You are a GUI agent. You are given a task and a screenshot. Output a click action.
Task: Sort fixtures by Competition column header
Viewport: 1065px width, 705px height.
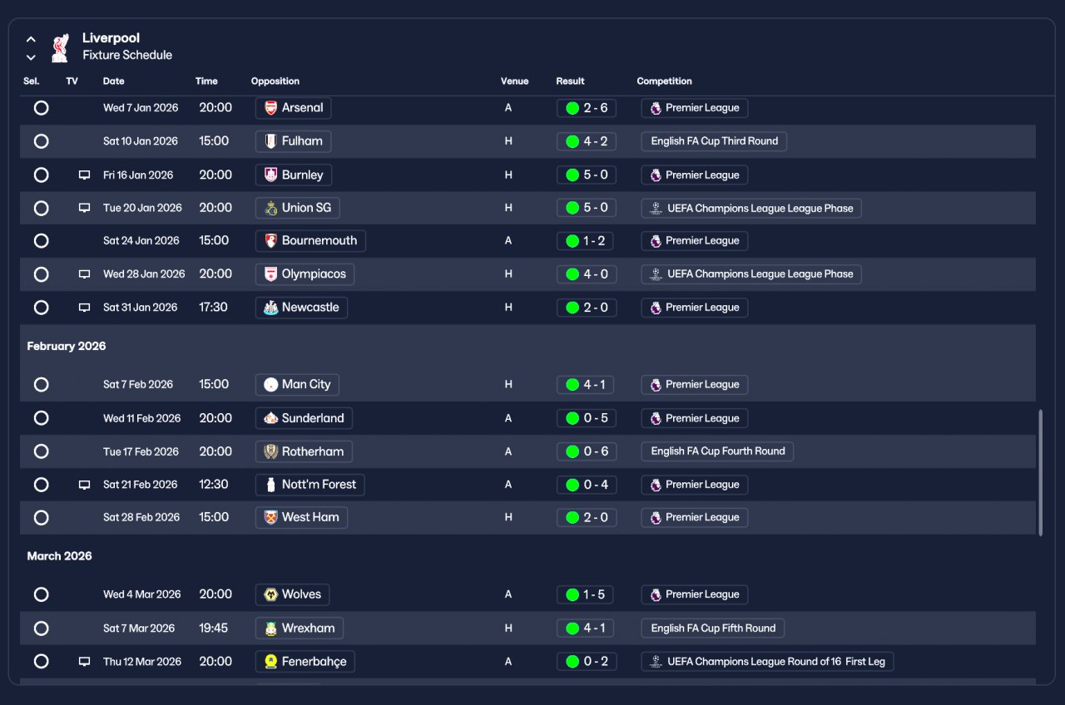(x=664, y=81)
